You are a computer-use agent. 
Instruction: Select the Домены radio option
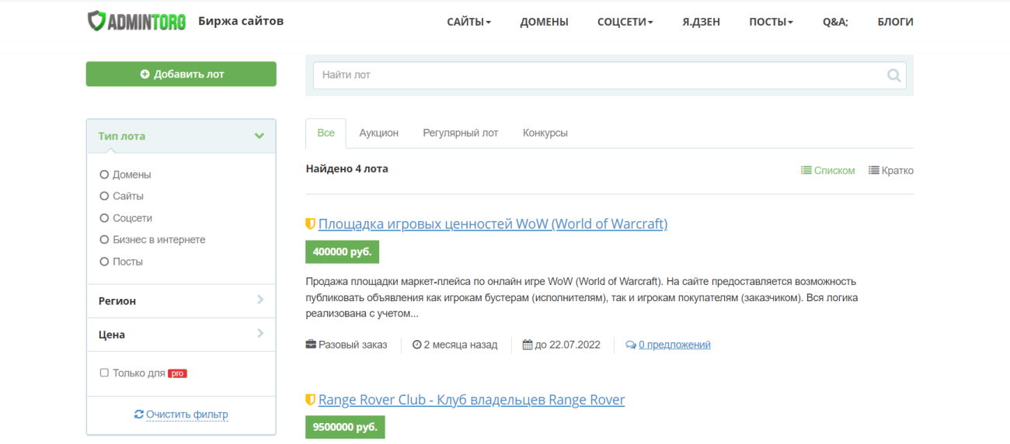tap(104, 175)
